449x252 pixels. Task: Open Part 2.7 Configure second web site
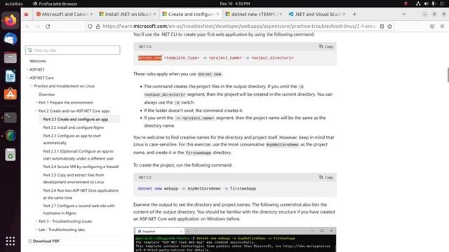(x=79, y=209)
